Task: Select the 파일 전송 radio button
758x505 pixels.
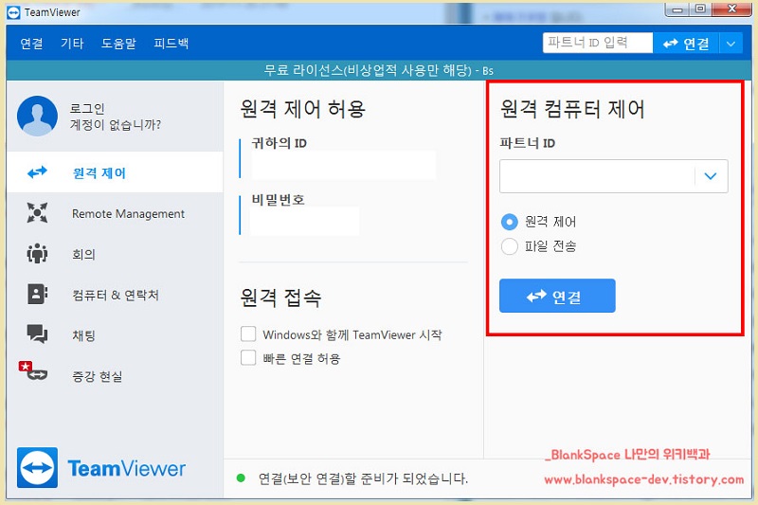Action: point(510,246)
